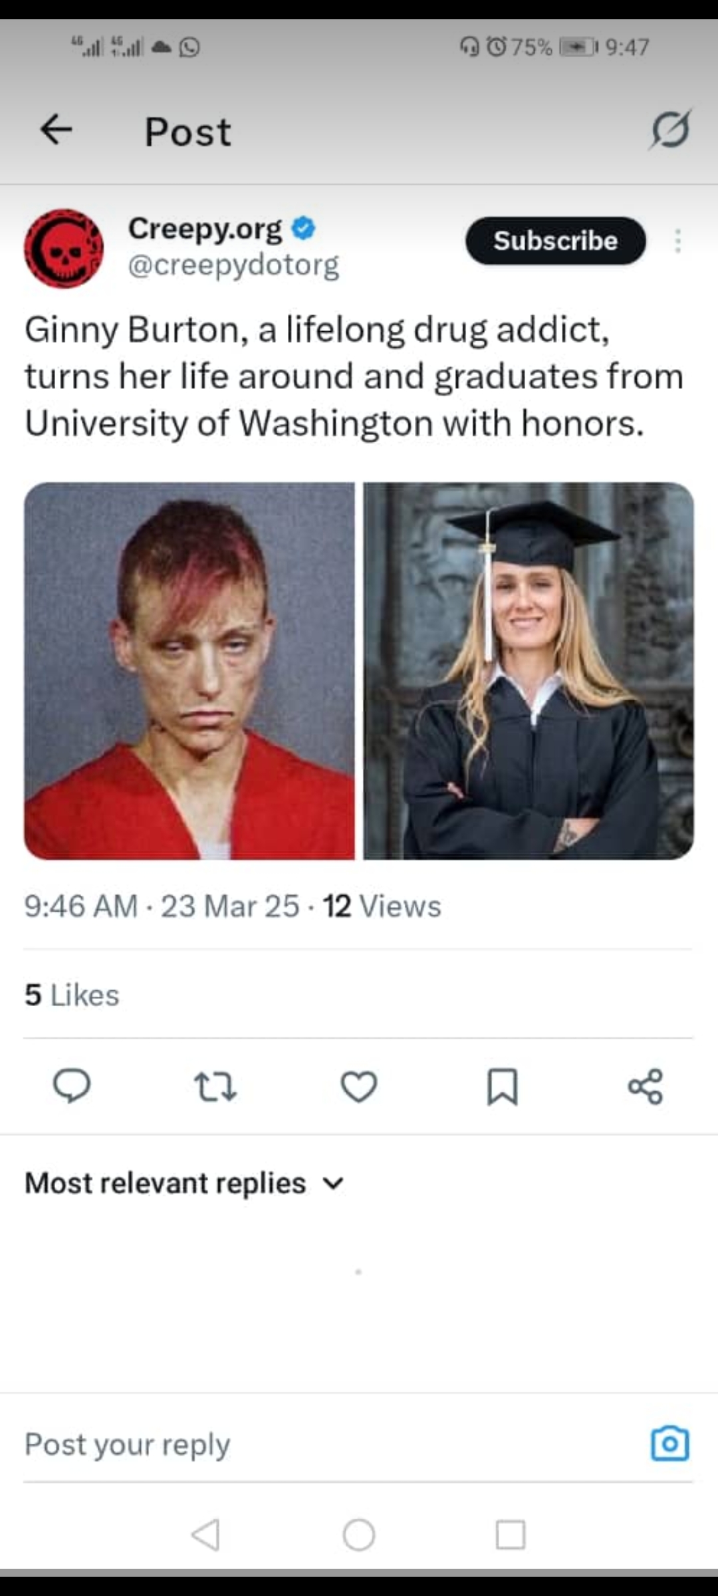Open the red jumpsuit mugshot photo
Image resolution: width=718 pixels, height=1596 pixels.
pyautogui.click(x=189, y=670)
